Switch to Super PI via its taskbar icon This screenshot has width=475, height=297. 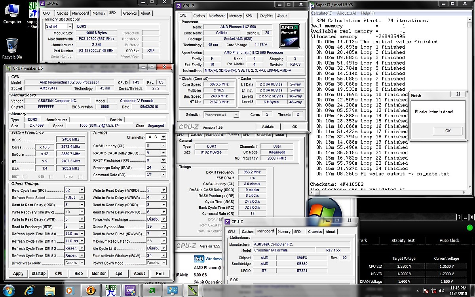click(x=111, y=290)
